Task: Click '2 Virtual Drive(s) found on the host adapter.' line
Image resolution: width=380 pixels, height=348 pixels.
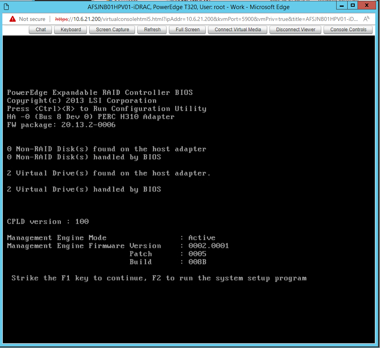Action: tap(109, 173)
